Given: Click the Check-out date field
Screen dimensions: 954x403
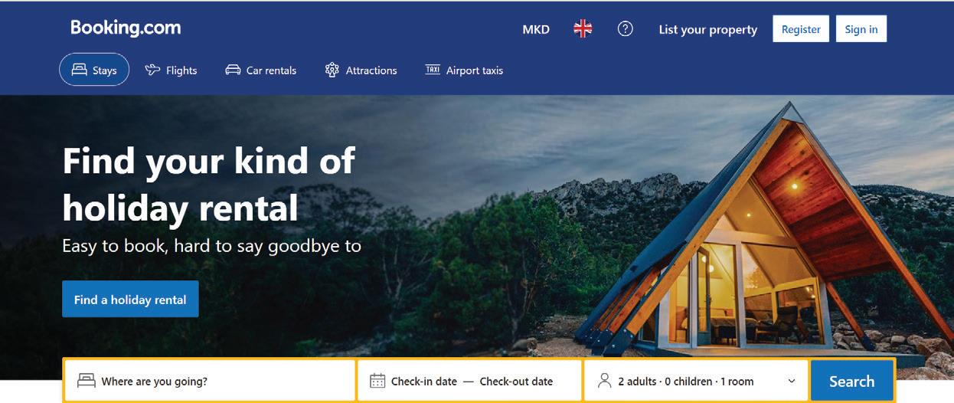Looking at the screenshot, I should click(516, 381).
